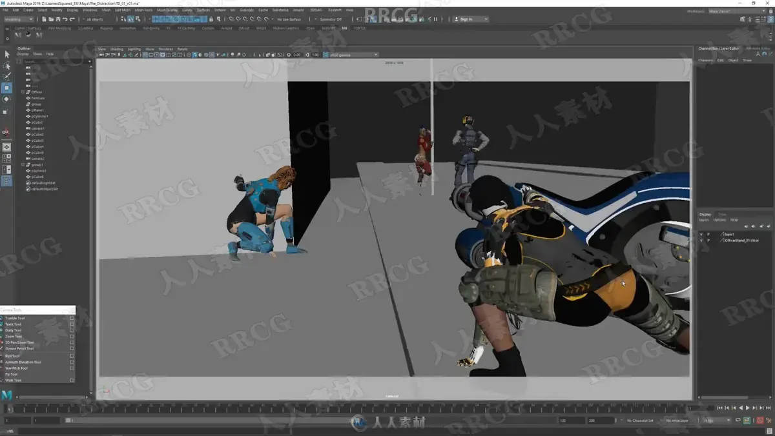Click the first M shelf icon
Screen dimensions: 775x436
[x=18, y=35]
